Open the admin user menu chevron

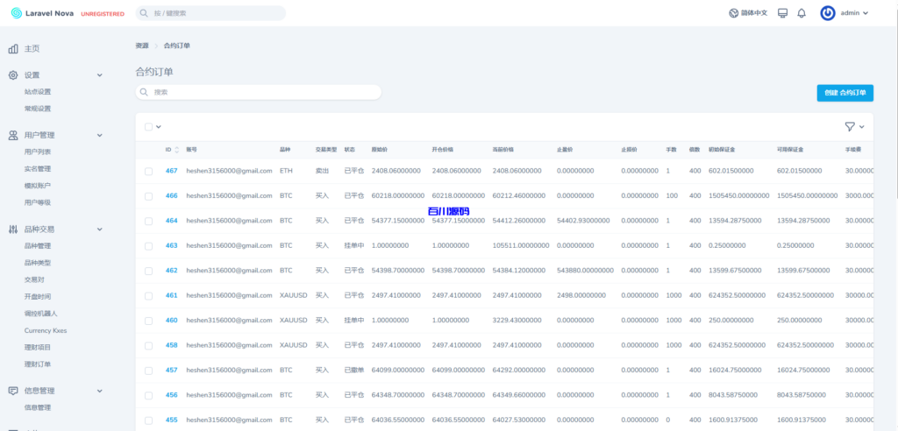click(866, 13)
